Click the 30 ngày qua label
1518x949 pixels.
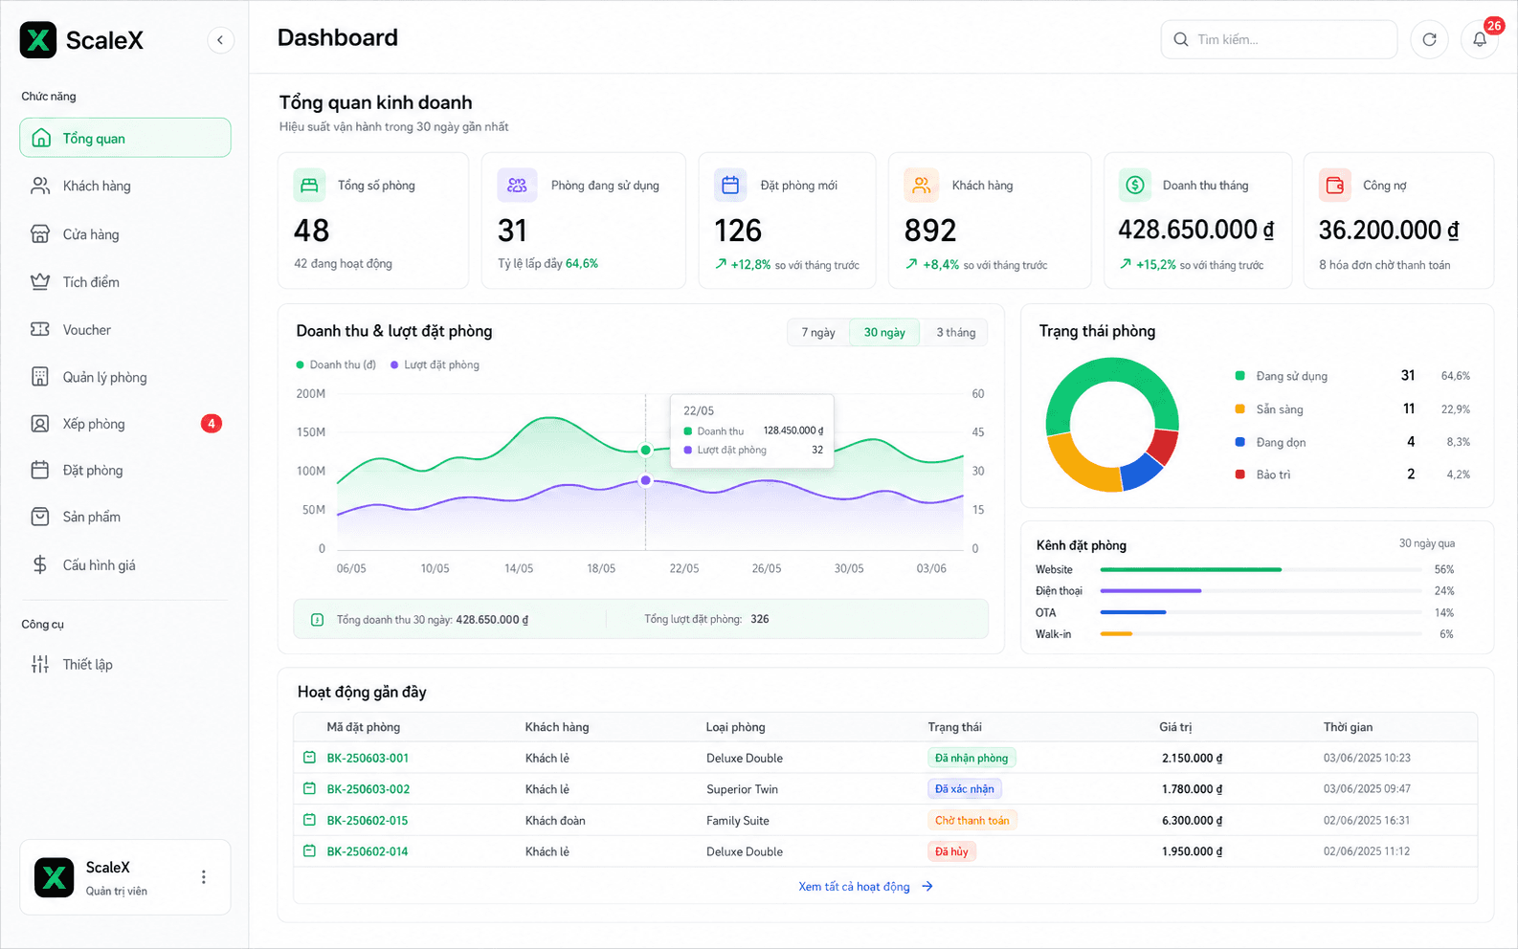click(x=1426, y=543)
